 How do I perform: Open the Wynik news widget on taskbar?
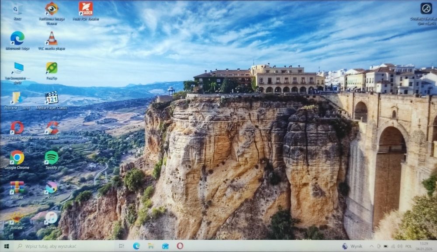point(352,246)
